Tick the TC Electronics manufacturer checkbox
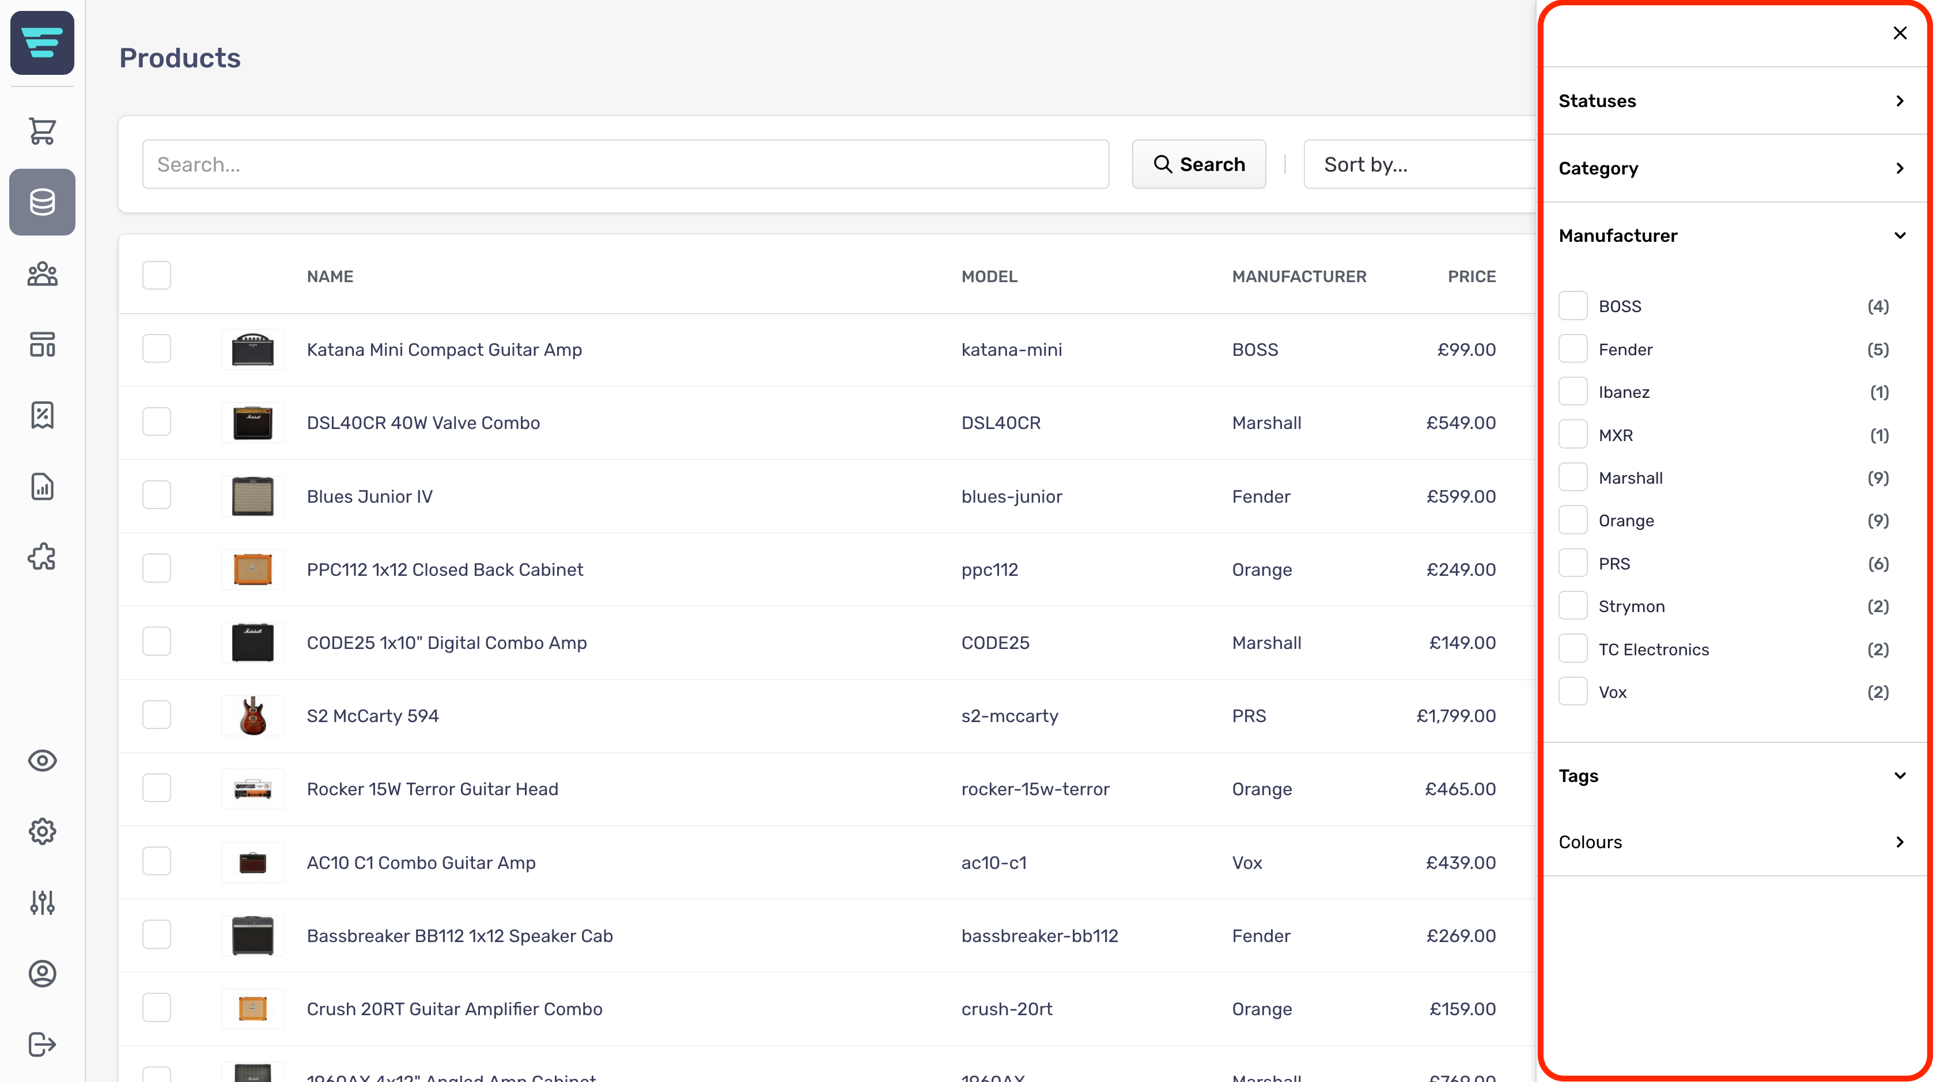The image size is (1933, 1082). coord(1572,650)
